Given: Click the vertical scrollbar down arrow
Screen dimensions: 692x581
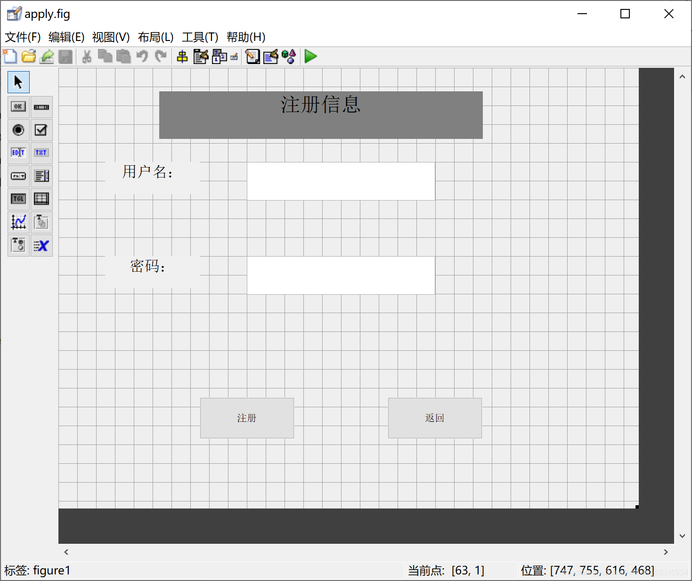Looking at the screenshot, I should pos(682,536).
